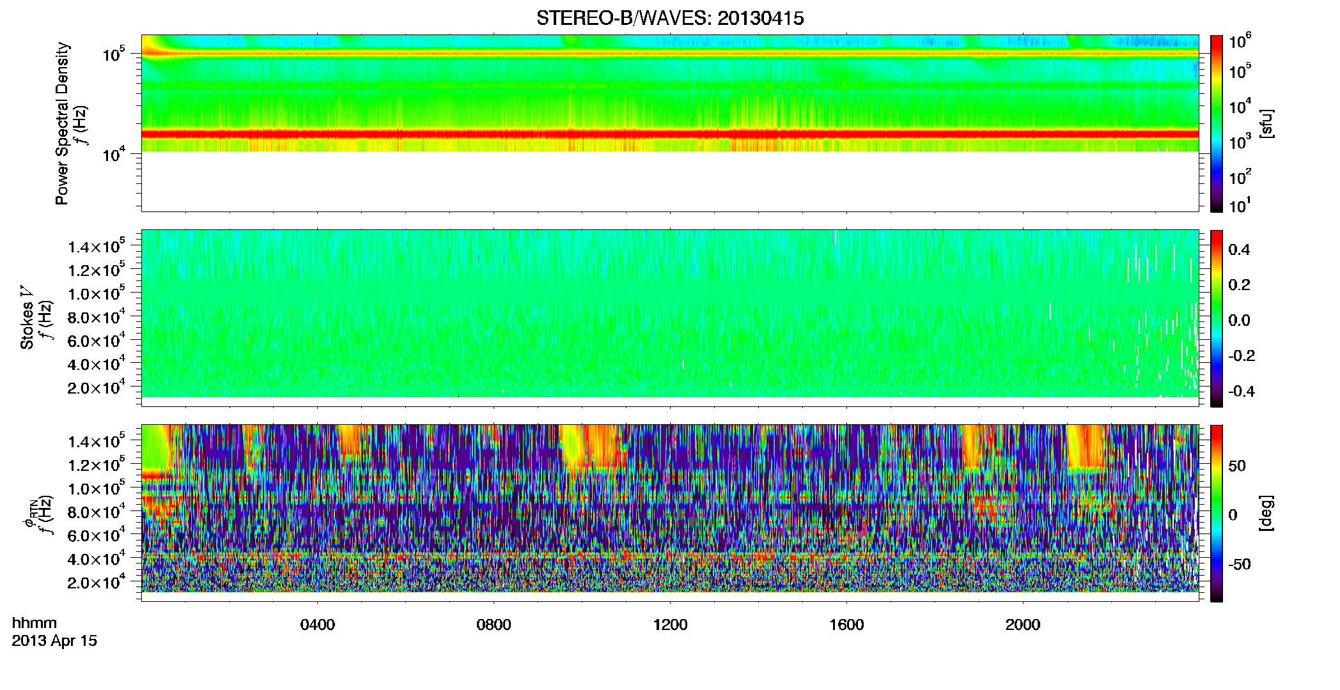Image resolution: width=1340 pixels, height=690 pixels.
Task: Click the Power Spectral Density axis title
Action: [x=62, y=123]
